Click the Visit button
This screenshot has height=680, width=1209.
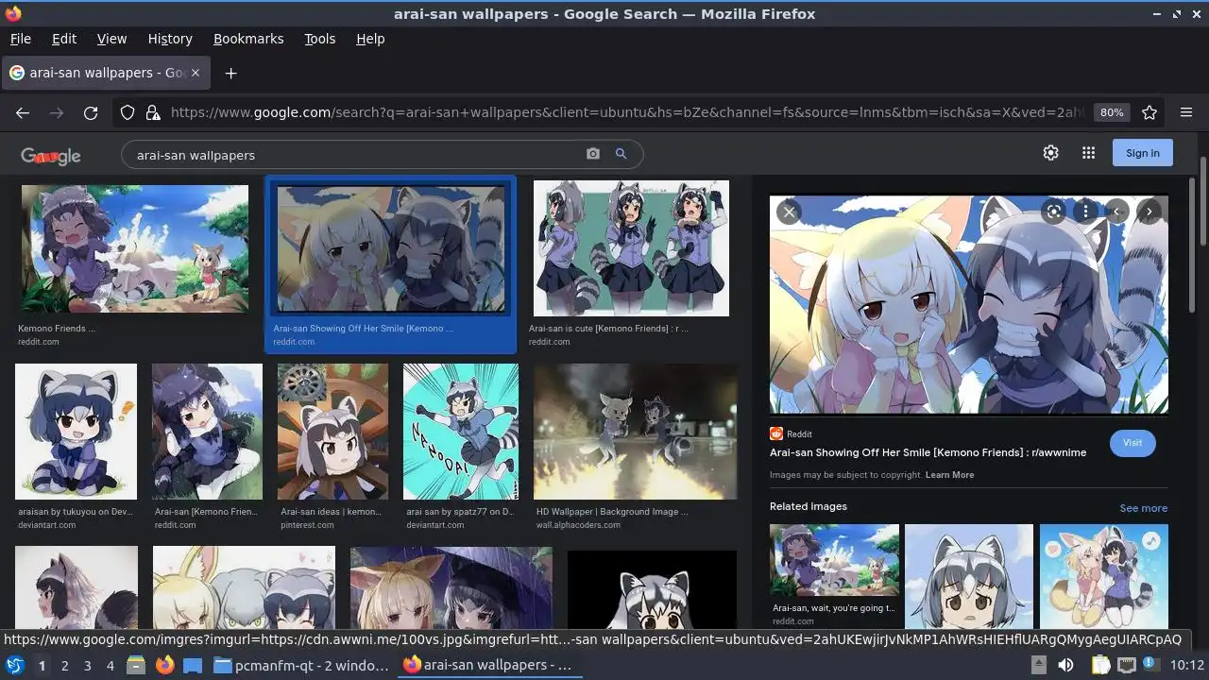1132,443
